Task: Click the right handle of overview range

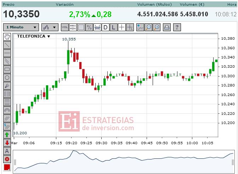Action: coord(233,162)
